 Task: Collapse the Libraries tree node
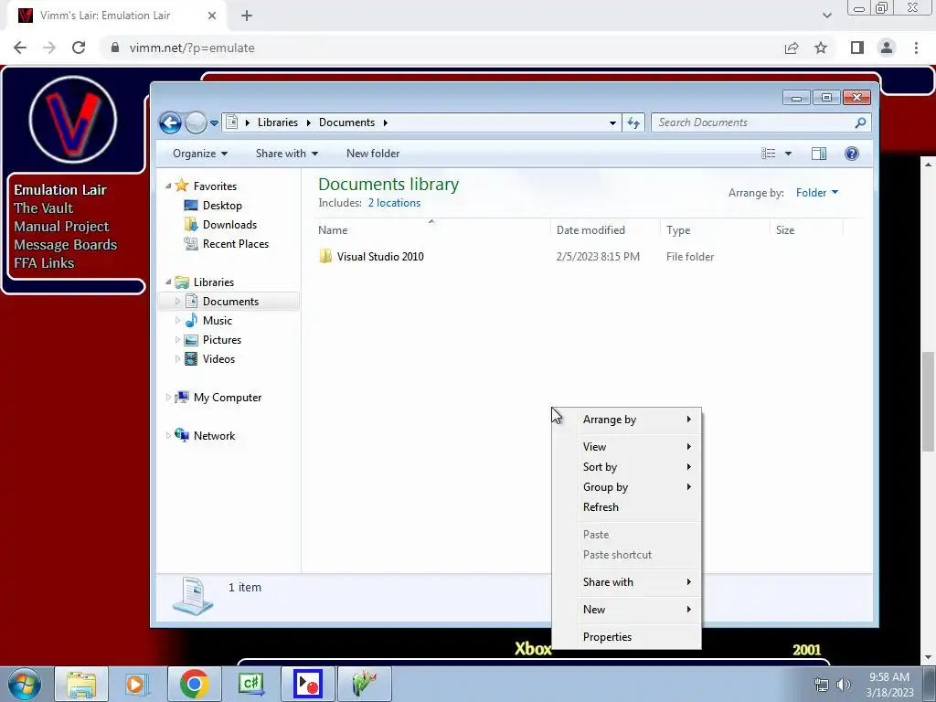click(168, 282)
